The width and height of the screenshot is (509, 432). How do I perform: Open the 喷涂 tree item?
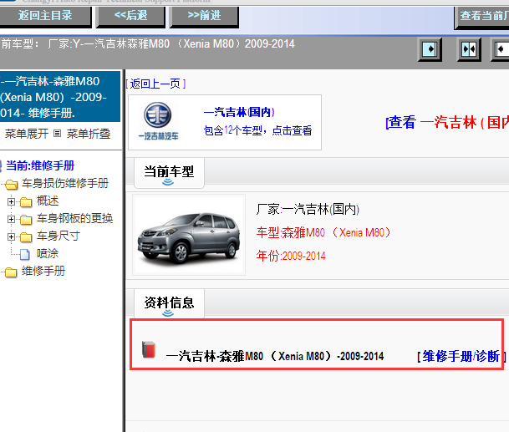[48, 253]
